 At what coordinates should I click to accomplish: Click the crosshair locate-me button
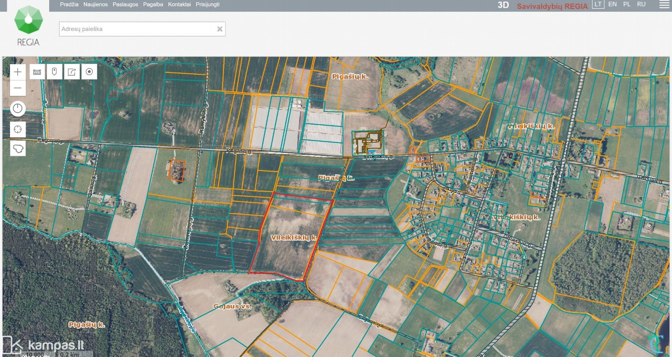coord(18,130)
